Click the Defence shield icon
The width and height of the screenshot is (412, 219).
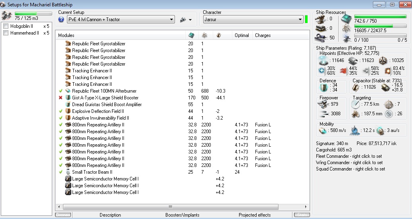324,87
